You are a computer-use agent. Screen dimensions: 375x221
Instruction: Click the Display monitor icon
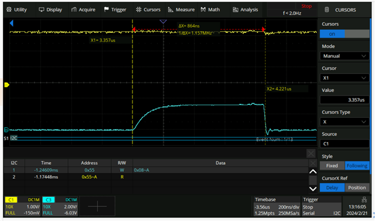point(42,9)
